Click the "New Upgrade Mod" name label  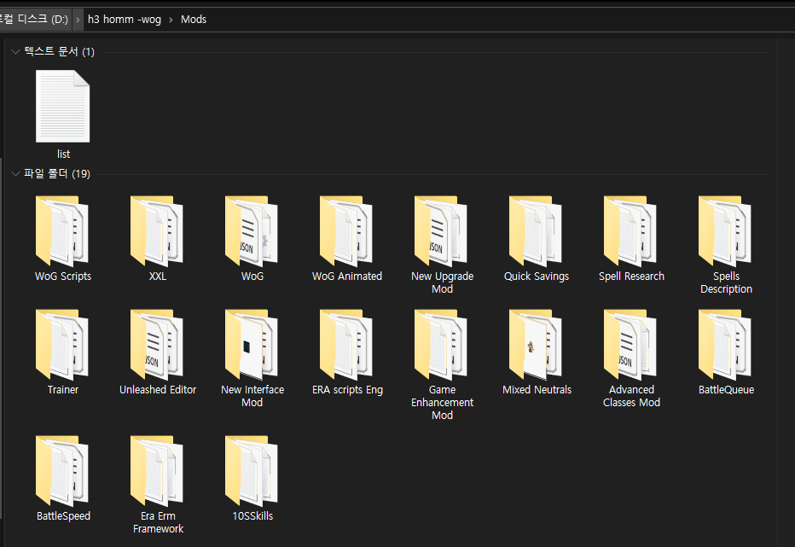[442, 282]
